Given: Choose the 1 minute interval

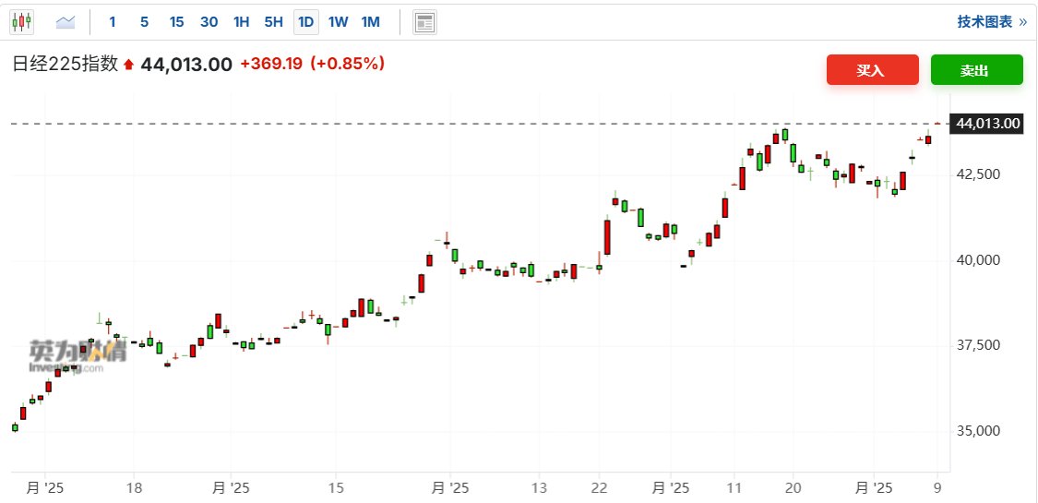Looking at the screenshot, I should coord(113,22).
